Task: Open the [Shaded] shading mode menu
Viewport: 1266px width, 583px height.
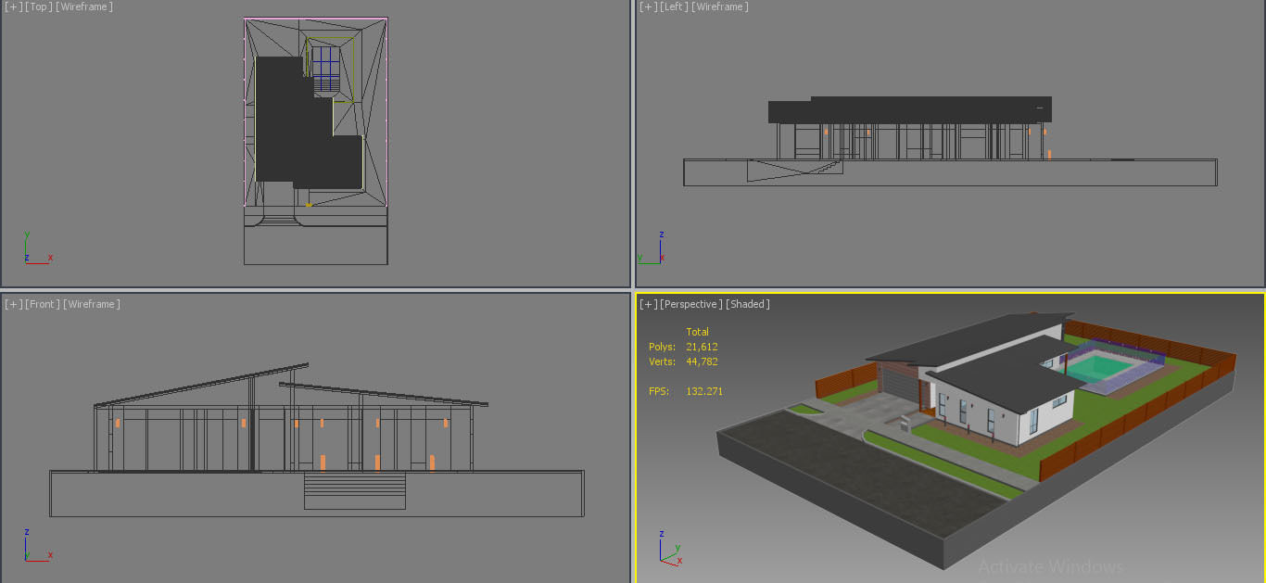Action: pyautogui.click(x=748, y=304)
